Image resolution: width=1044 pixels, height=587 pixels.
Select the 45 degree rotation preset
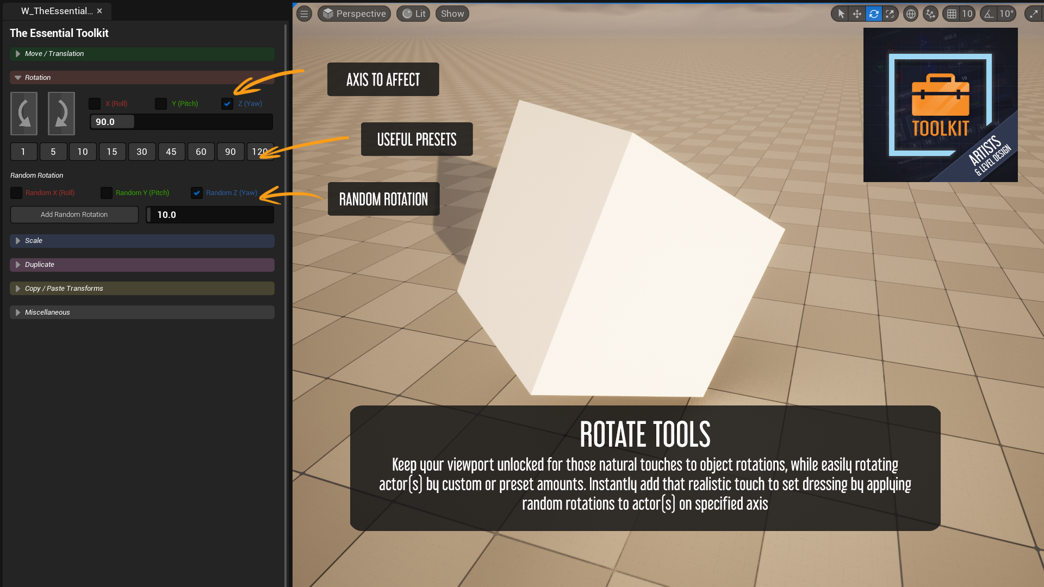click(171, 152)
